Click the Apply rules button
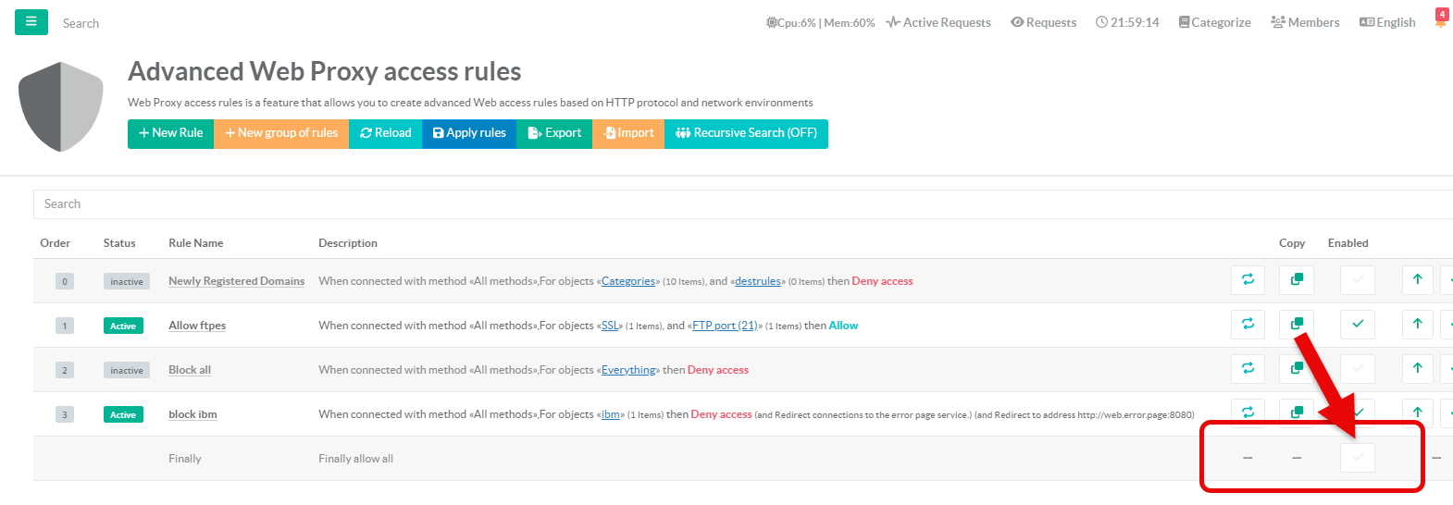The height and width of the screenshot is (505, 1453). pos(469,133)
